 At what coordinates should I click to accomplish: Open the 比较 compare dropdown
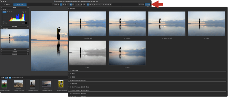(x=56, y=5)
